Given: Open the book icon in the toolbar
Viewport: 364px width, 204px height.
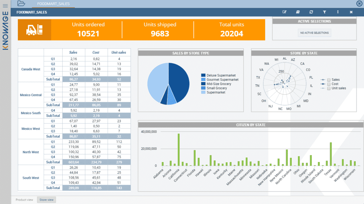Looking at the screenshot, I should [298, 12].
